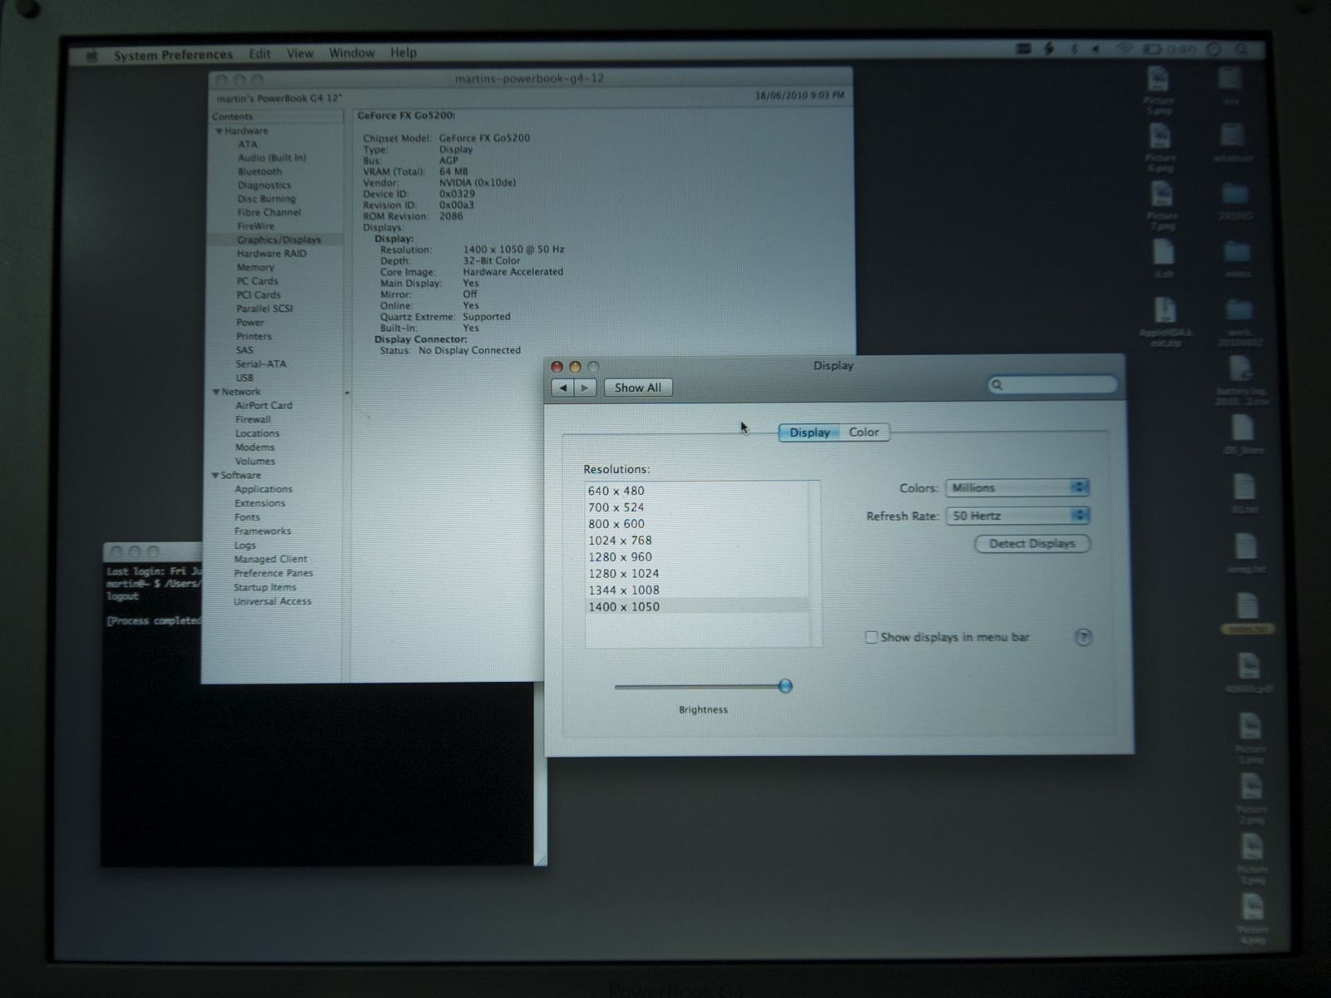Collapse the Software section triangle

[215, 476]
